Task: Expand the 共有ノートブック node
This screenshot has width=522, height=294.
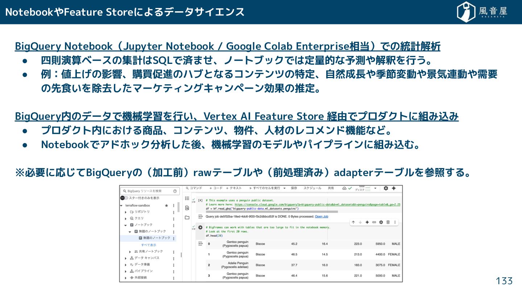Action: (130, 252)
